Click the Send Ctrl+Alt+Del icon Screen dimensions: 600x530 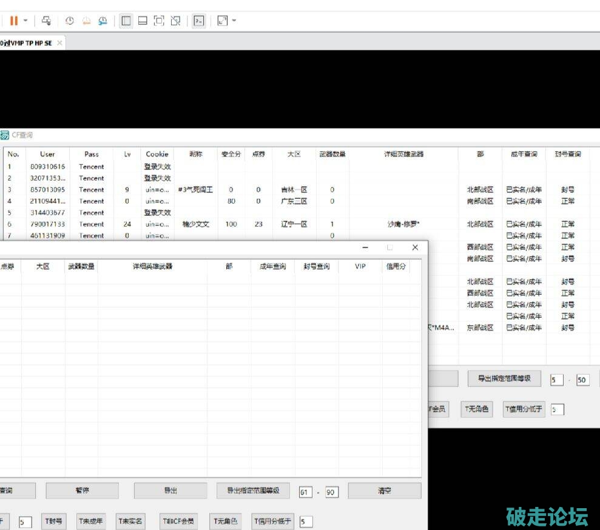pos(46,21)
